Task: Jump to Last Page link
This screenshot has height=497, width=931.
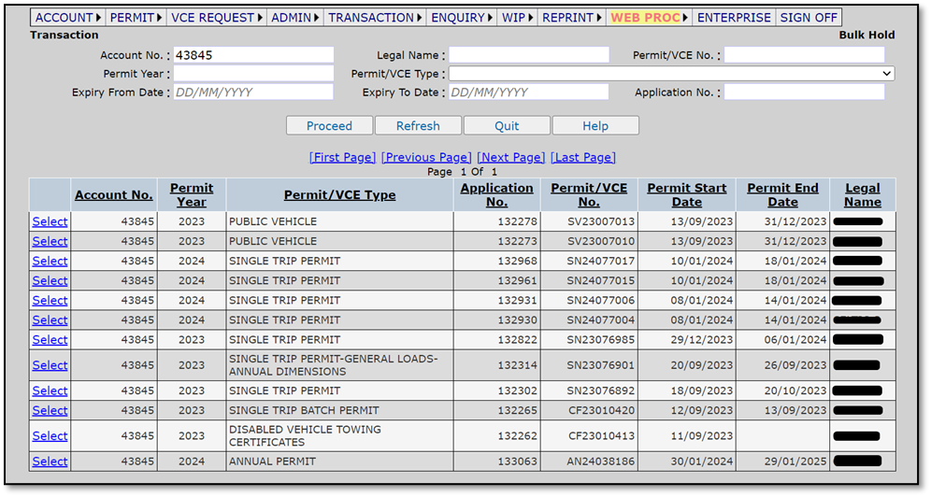Action: coord(583,157)
